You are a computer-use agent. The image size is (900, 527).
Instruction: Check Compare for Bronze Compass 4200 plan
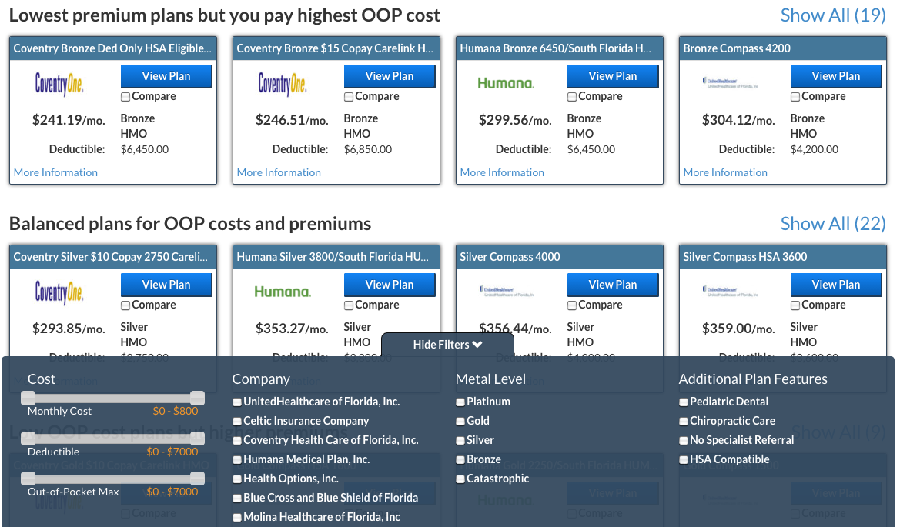click(795, 97)
